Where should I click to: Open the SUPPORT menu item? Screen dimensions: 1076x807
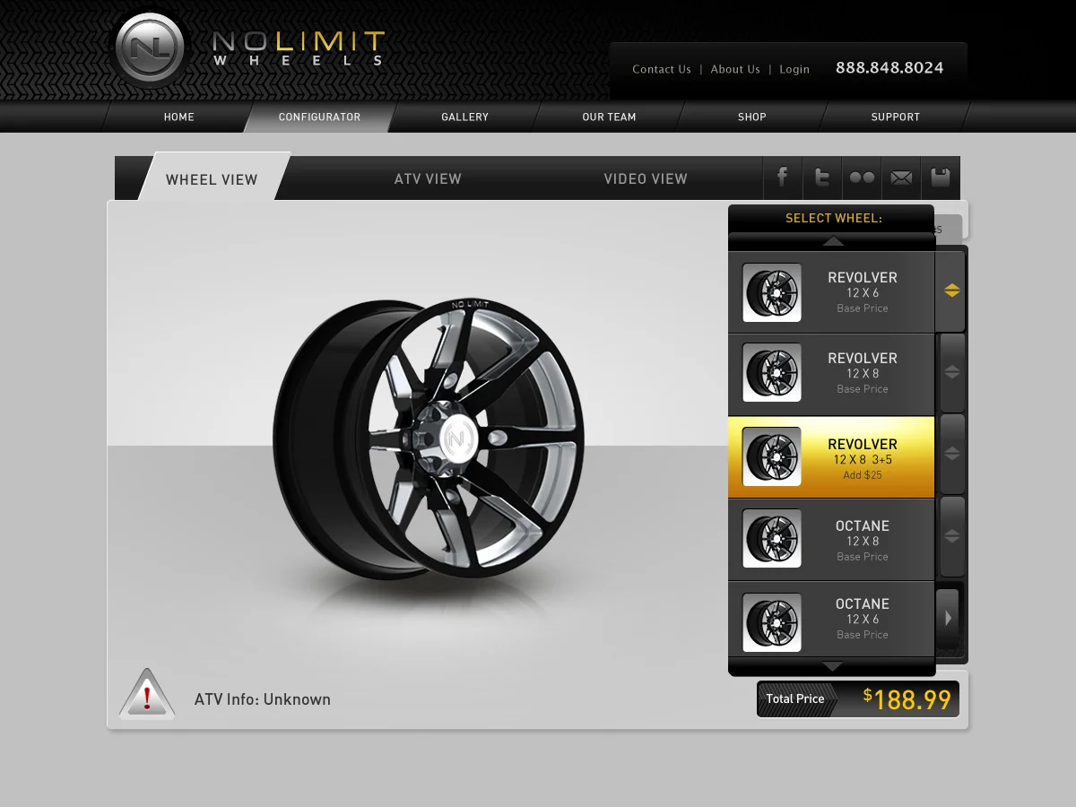click(895, 117)
